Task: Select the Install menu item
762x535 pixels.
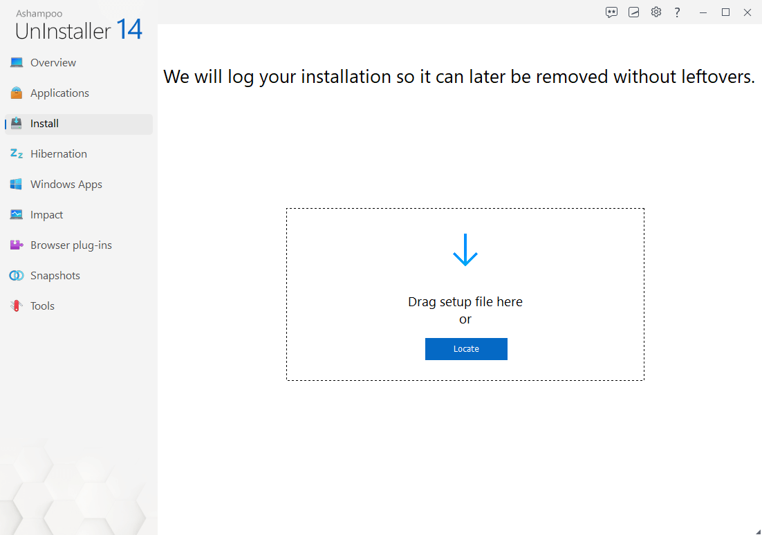Action: [44, 124]
